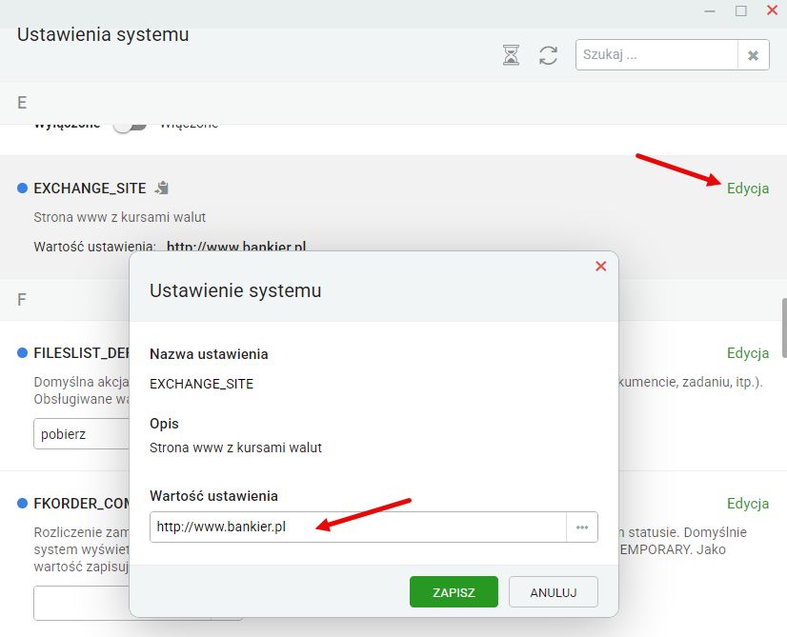787x637 pixels.
Task: Open Edycja for FILESLIST_DEF setting
Action: click(747, 353)
